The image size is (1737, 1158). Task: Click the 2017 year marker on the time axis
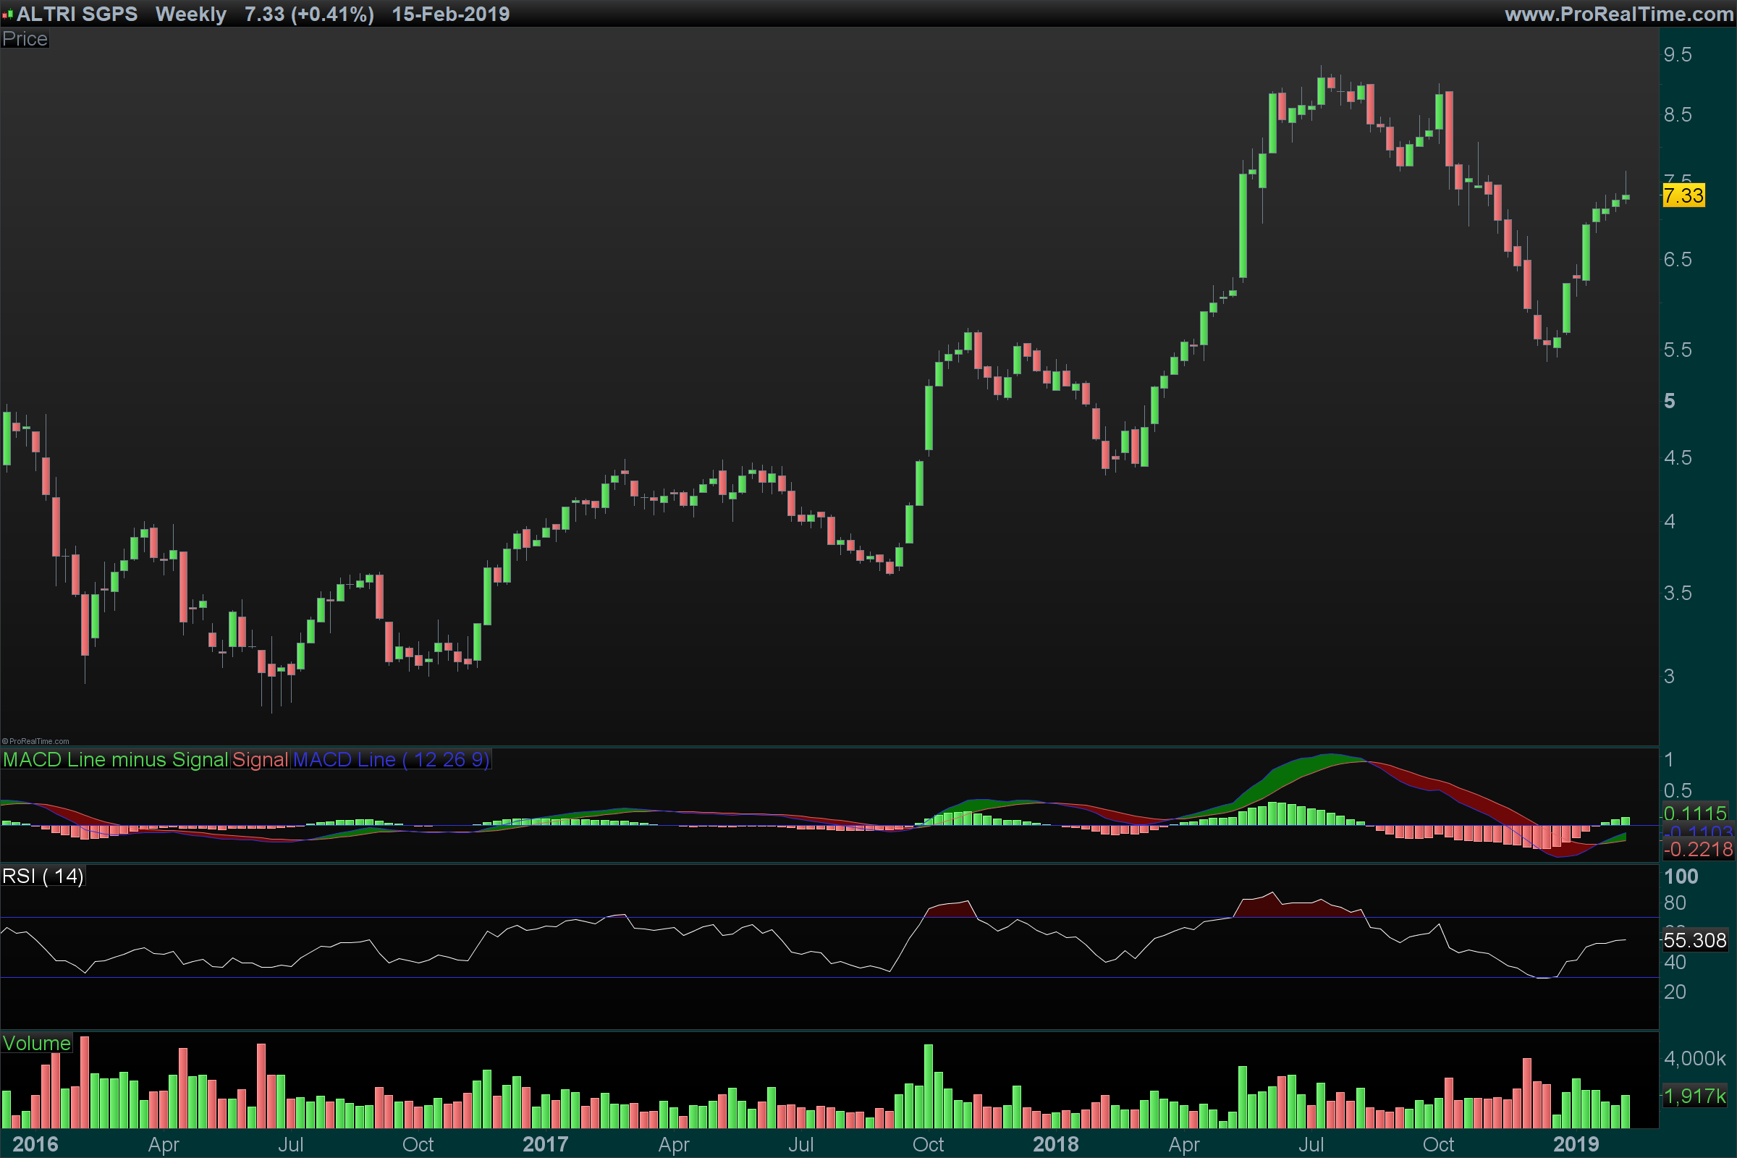(545, 1144)
